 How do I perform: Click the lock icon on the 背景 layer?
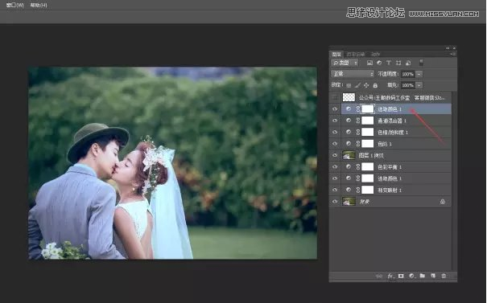click(x=443, y=202)
